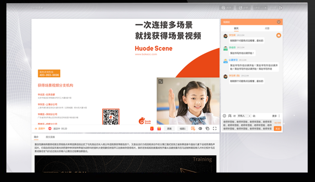Click the red envelope icon in player bar
The height and width of the screenshot is (182, 315).
(x=152, y=128)
